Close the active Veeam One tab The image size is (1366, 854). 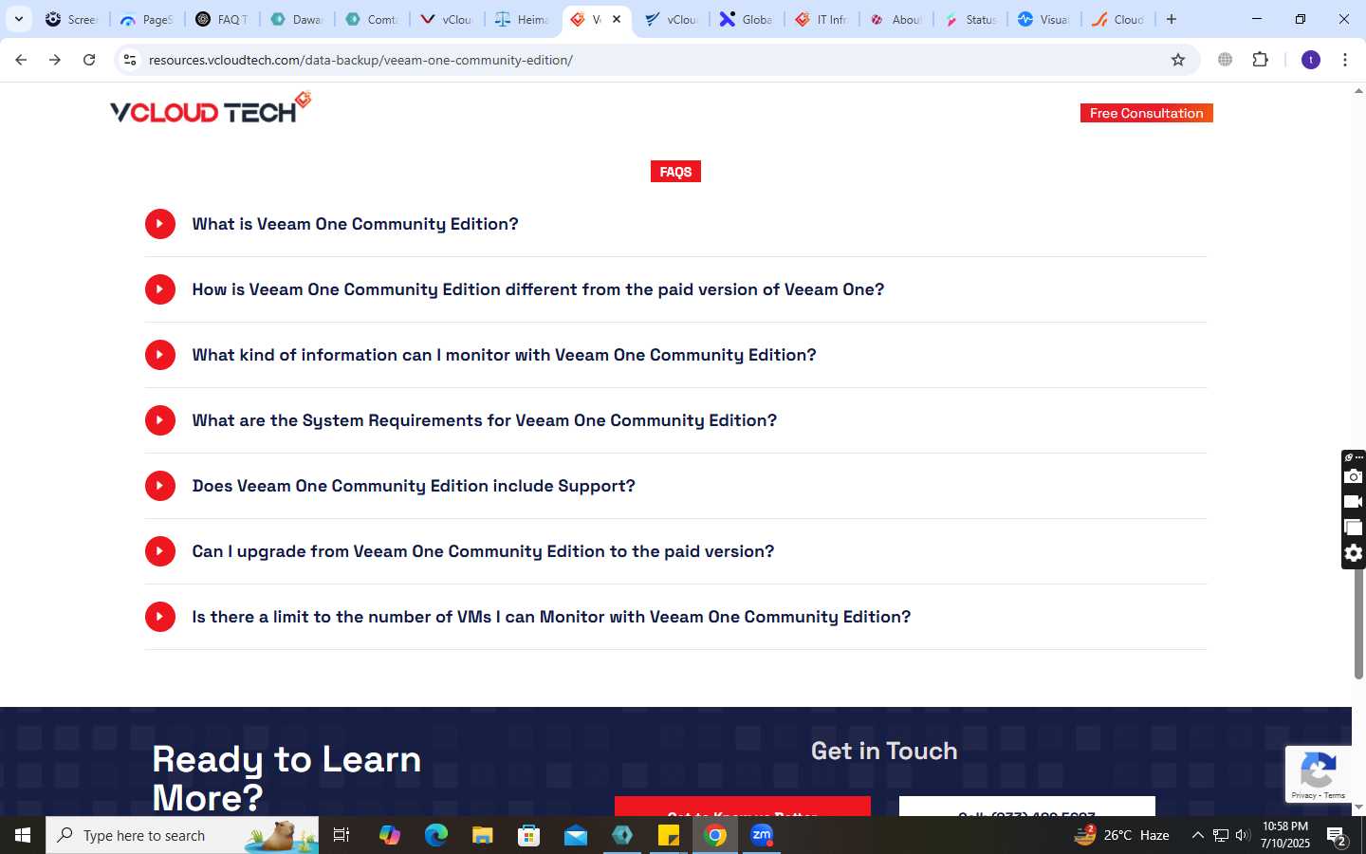click(617, 19)
